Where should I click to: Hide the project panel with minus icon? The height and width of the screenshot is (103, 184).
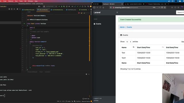point(20,9)
